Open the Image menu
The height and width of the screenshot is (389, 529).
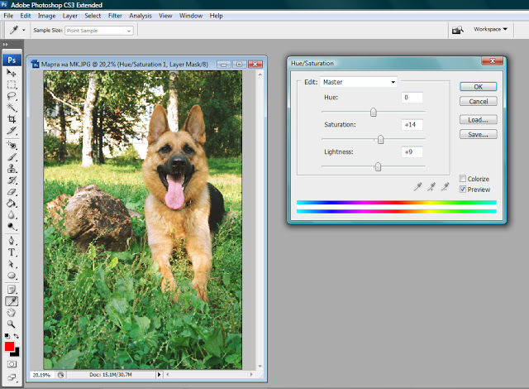[47, 16]
